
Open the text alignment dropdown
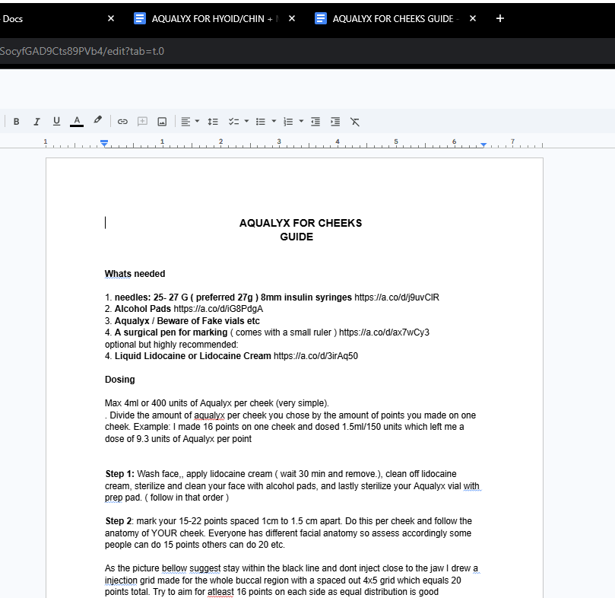190,122
